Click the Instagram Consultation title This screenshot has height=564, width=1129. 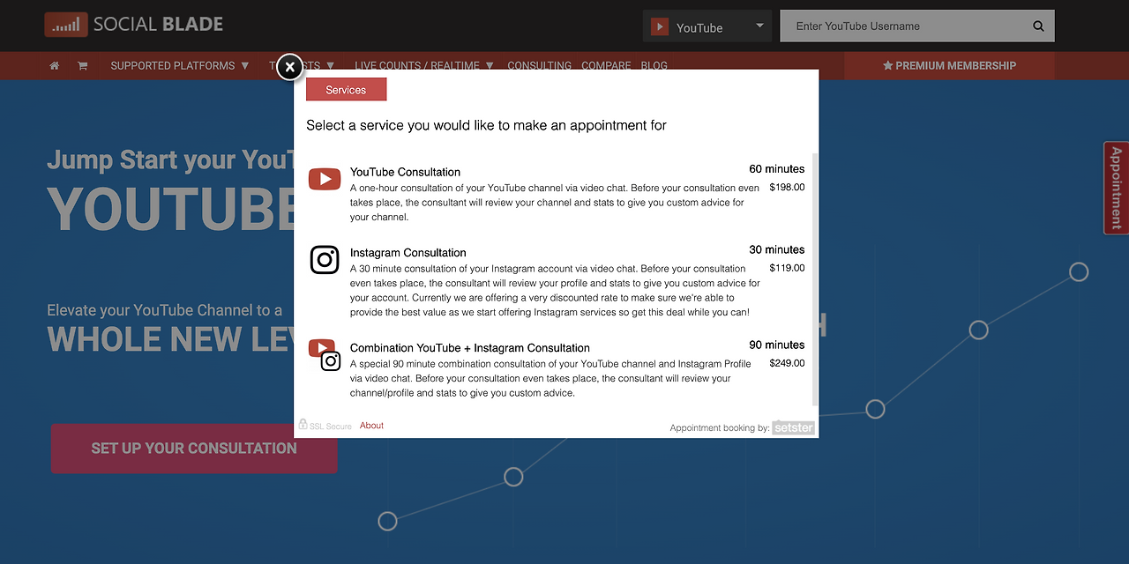407,253
